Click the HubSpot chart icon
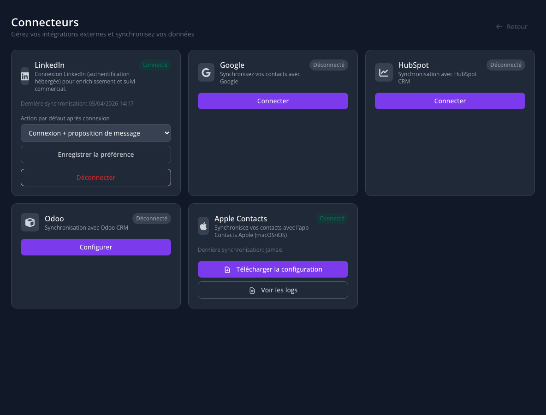Screen dimensions: 546x415 pos(384,72)
